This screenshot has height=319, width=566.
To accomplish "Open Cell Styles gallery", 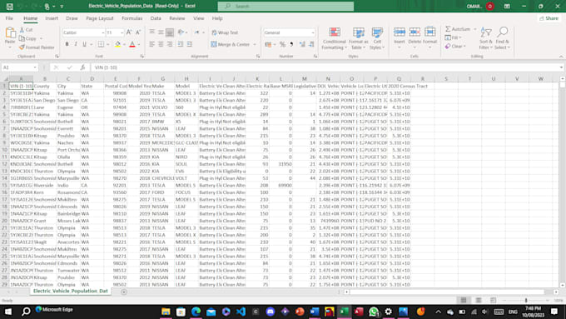I will point(377,38).
